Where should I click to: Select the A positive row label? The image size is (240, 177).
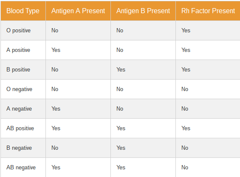(x=18, y=50)
